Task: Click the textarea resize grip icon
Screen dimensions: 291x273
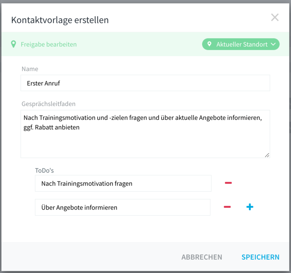Action: (x=267, y=155)
